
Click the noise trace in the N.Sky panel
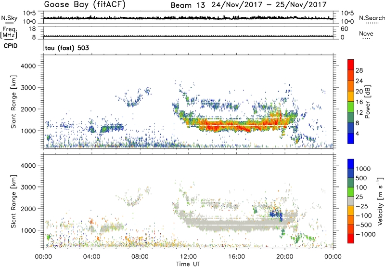click(x=188, y=18)
